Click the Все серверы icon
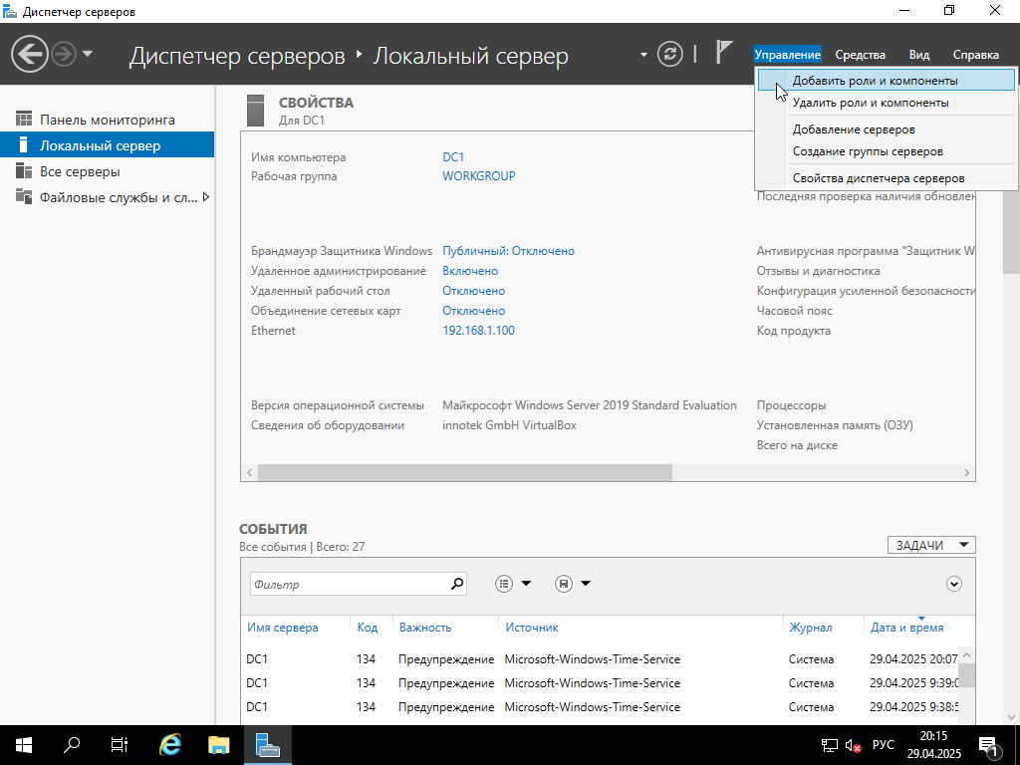Image resolution: width=1020 pixels, height=765 pixels. point(24,171)
